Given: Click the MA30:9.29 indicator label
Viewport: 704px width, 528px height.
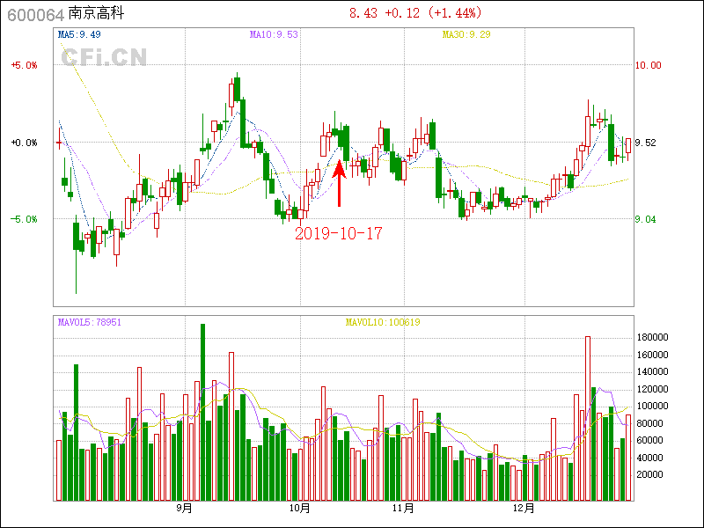Looking at the screenshot, I should point(466,35).
